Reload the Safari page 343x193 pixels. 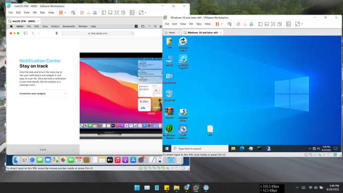pos(132,33)
